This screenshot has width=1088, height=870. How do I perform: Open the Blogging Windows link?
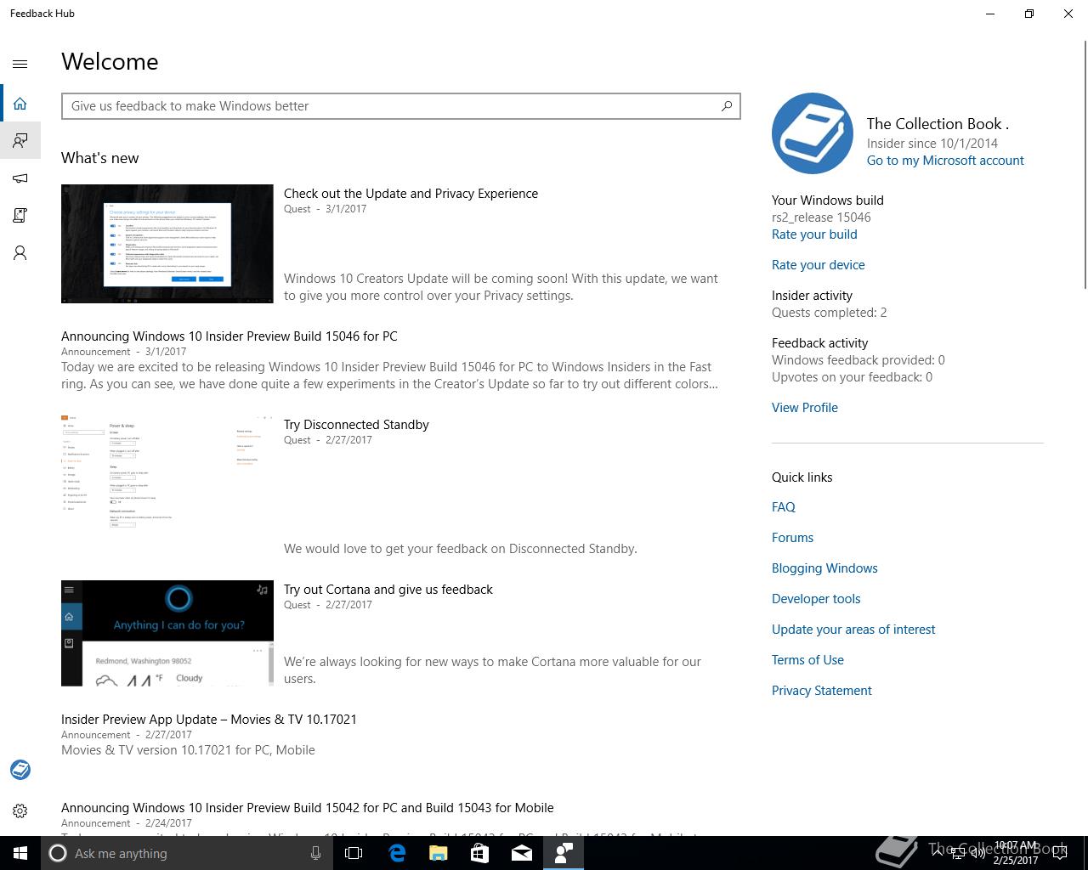pyautogui.click(x=824, y=568)
